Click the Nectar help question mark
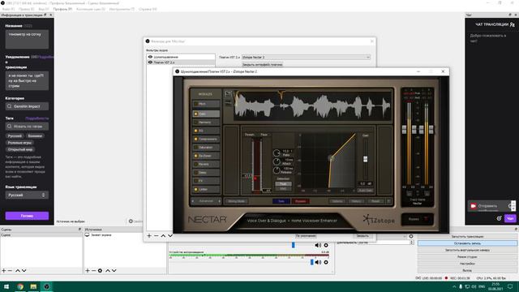Screen dimensions: 519x292 pyautogui.click(x=388, y=201)
